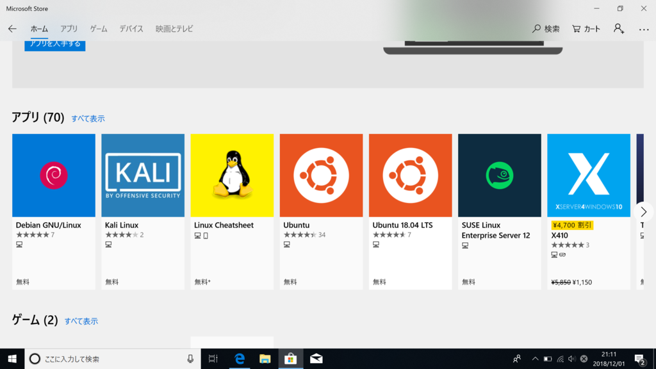The height and width of the screenshot is (369, 656).
Task: Click the アプリを入手する button
Action: coord(55,44)
